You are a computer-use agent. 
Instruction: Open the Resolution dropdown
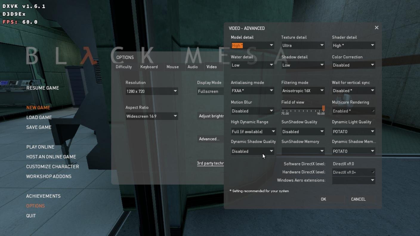(152, 91)
